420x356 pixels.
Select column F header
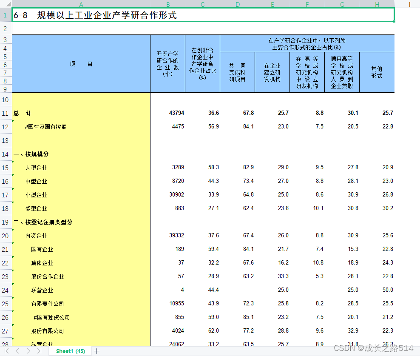(307, 4)
